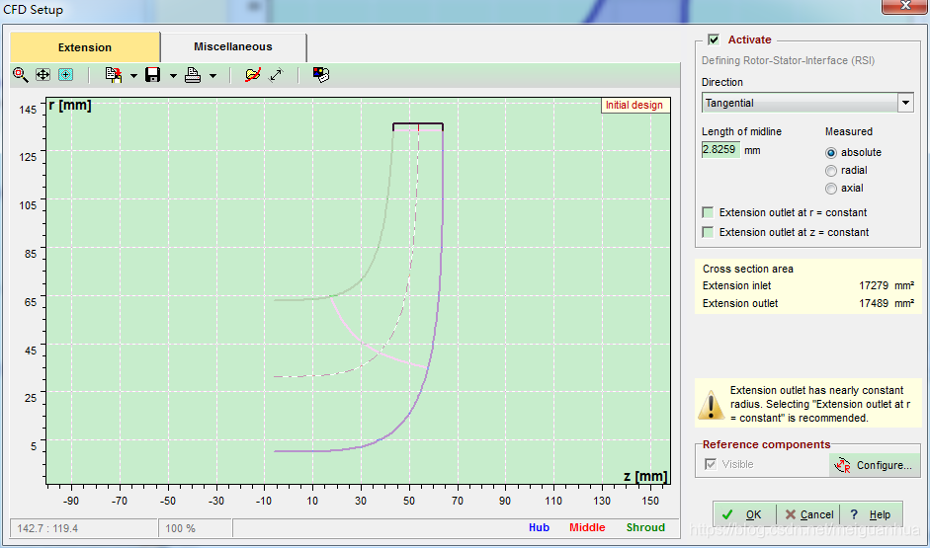The width and height of the screenshot is (930, 548).
Task: Select the zoom window magnifier tool
Action: 20,75
